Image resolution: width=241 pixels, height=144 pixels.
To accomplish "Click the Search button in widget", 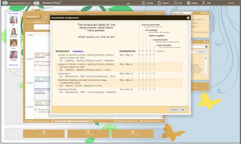I will pyautogui.click(x=202, y=52).
